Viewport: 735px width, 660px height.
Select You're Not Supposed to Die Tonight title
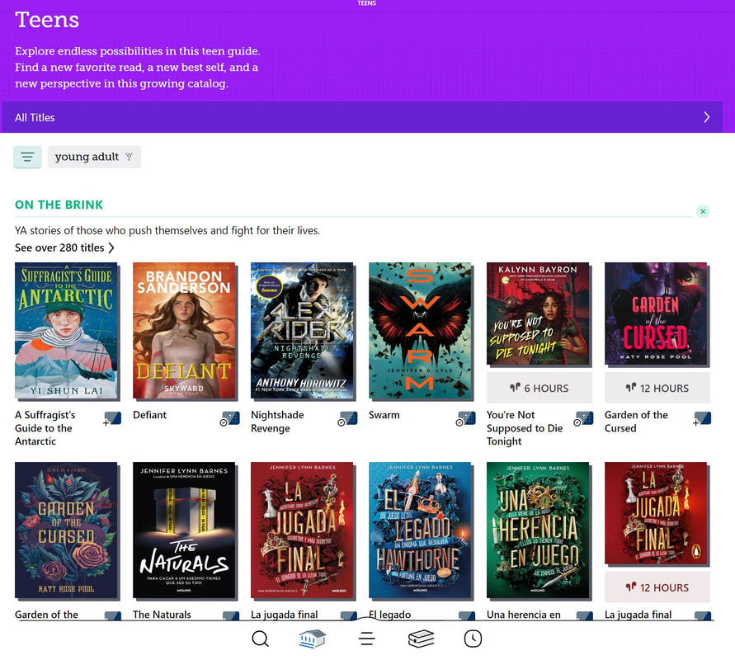tap(525, 428)
